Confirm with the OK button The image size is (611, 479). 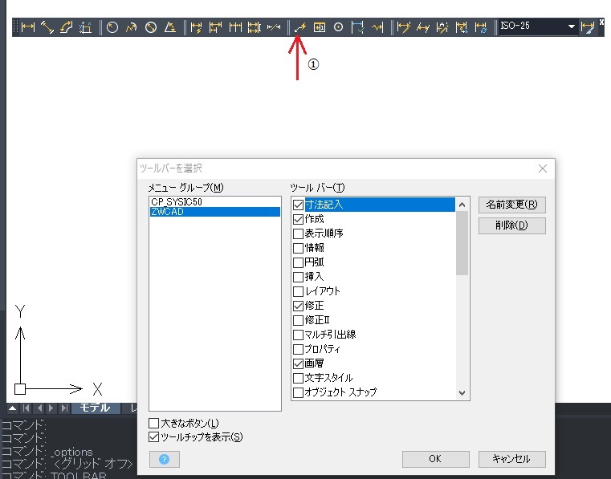coord(435,459)
